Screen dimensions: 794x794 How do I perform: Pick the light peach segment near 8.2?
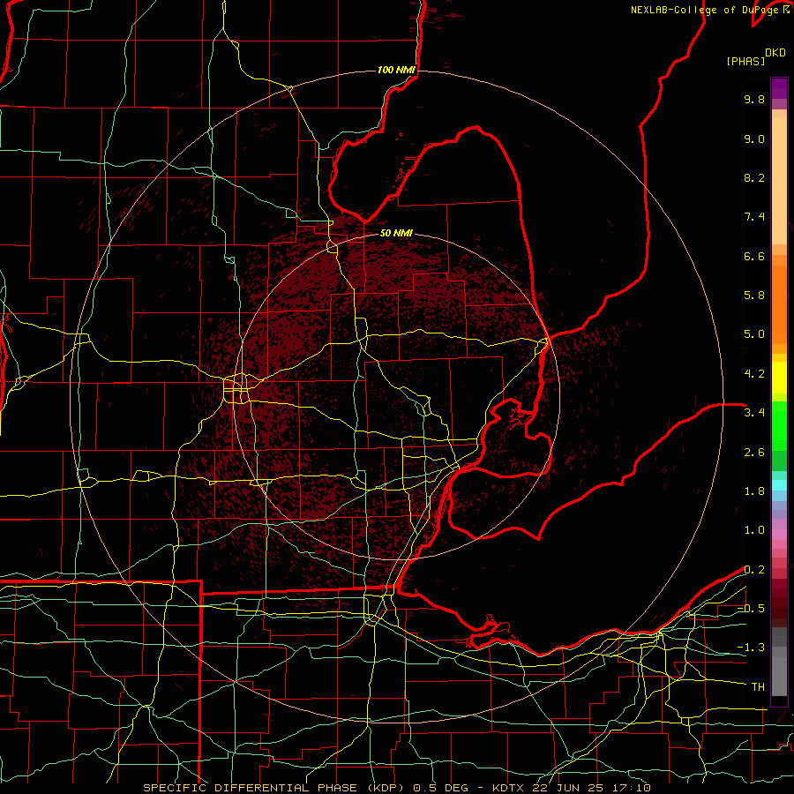coord(779,181)
